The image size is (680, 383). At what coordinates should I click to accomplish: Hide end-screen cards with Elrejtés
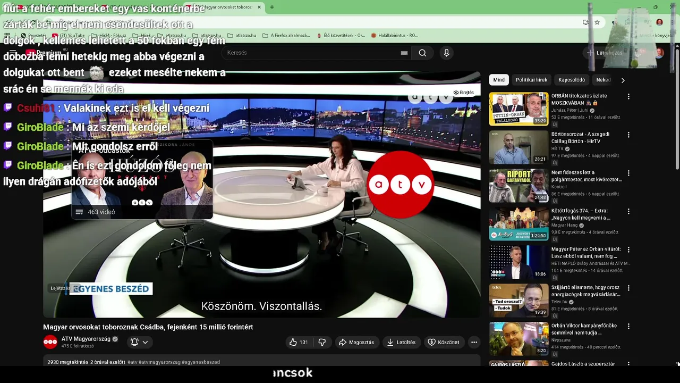click(x=463, y=93)
